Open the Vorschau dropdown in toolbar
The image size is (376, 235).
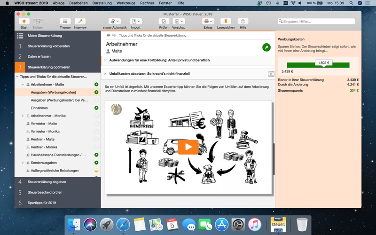[x=179, y=22]
